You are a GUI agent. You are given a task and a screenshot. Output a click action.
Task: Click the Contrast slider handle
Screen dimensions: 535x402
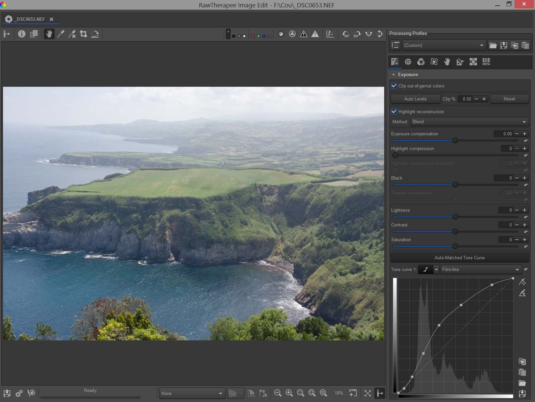455,231
